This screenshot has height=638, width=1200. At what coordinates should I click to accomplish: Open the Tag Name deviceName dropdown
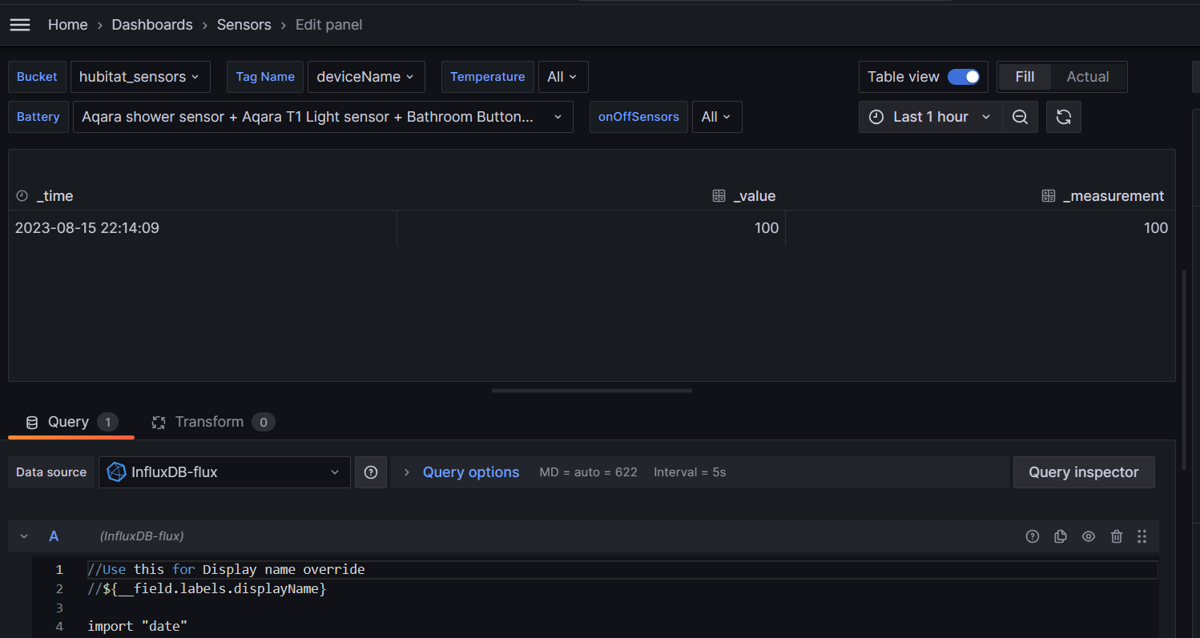point(366,77)
